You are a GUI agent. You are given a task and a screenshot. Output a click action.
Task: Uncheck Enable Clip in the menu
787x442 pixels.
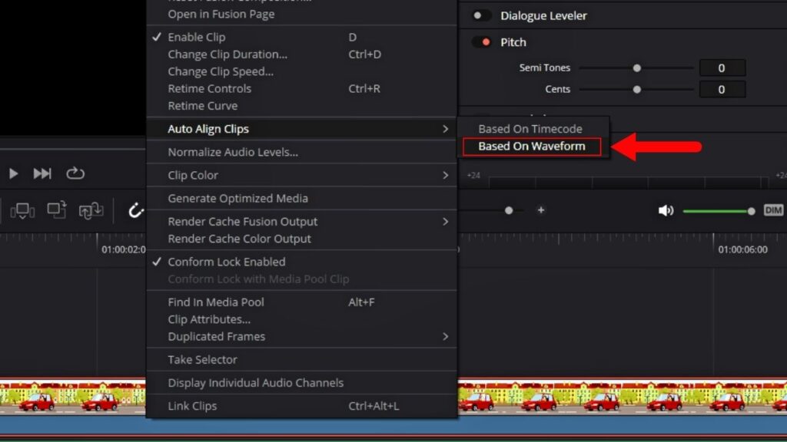click(x=197, y=37)
